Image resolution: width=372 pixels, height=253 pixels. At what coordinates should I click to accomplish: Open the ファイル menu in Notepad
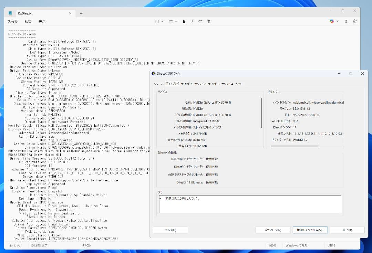pyautogui.click(x=12, y=22)
